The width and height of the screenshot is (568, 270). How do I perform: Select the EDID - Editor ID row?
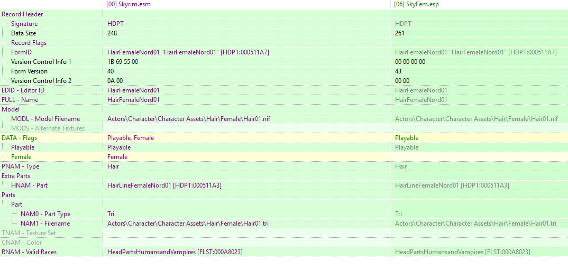click(284, 90)
